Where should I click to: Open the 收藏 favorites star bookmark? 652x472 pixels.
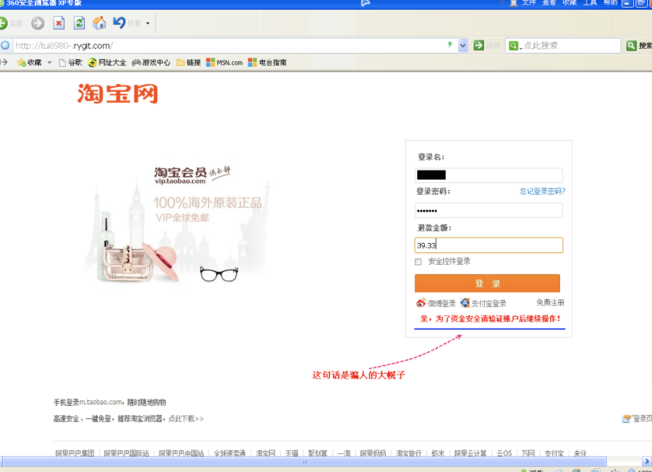click(29, 63)
